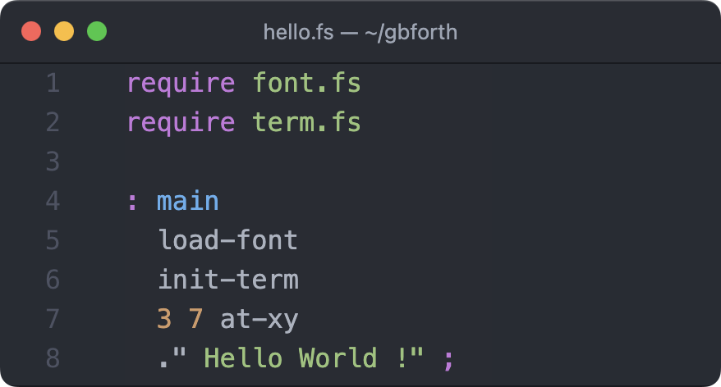This screenshot has height=387, width=721.
Task: Select line number 8 in the gutter
Action: [53, 358]
